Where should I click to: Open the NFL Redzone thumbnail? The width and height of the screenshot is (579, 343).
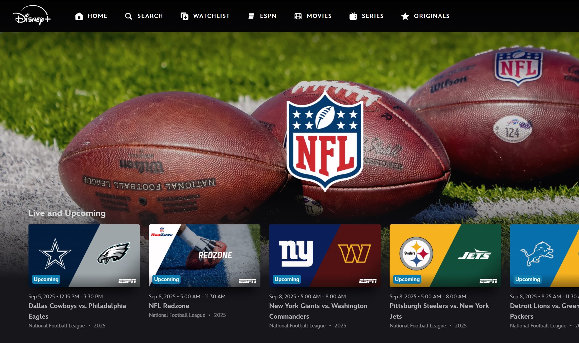pos(205,255)
